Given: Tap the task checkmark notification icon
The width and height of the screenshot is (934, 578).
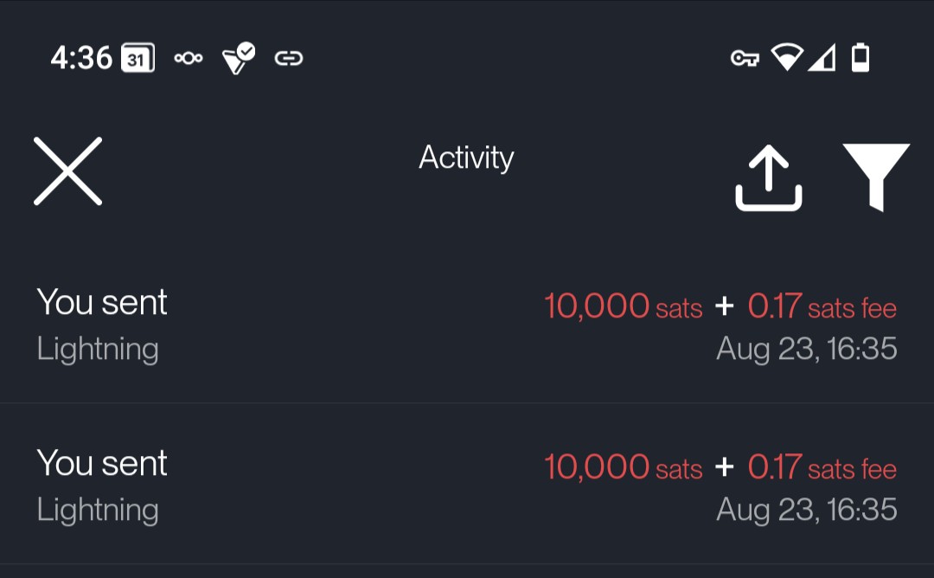Looking at the screenshot, I should pyautogui.click(x=239, y=59).
